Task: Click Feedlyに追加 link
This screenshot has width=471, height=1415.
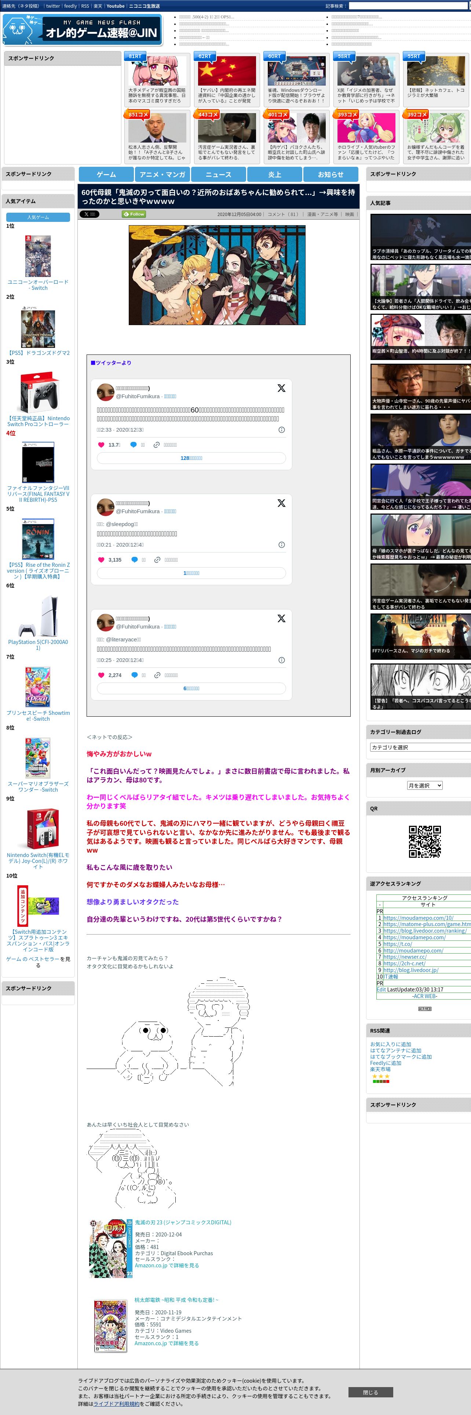Action: [x=386, y=1063]
